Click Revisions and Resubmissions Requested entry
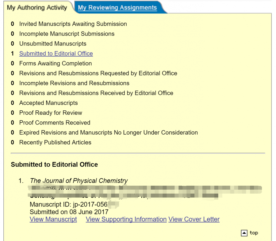Image resolution: width=276 pixels, height=241 pixels. [x=98, y=73]
